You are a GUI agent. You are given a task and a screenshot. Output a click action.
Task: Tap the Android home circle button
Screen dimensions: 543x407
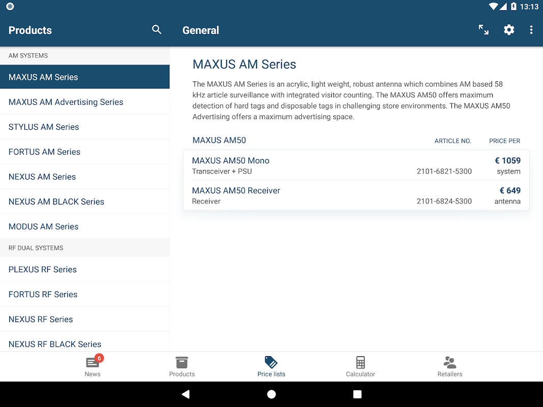pyautogui.click(x=272, y=394)
